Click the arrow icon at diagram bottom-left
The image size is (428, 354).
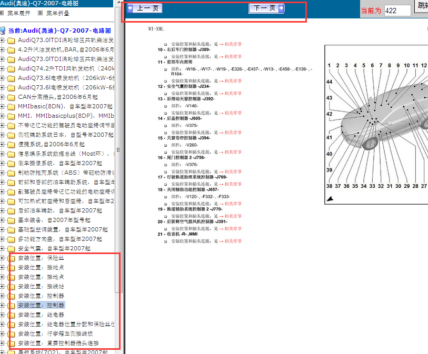click(x=330, y=199)
